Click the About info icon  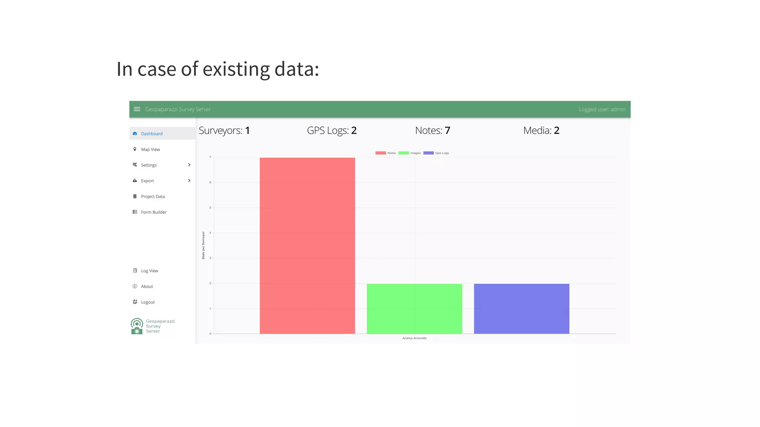point(135,287)
